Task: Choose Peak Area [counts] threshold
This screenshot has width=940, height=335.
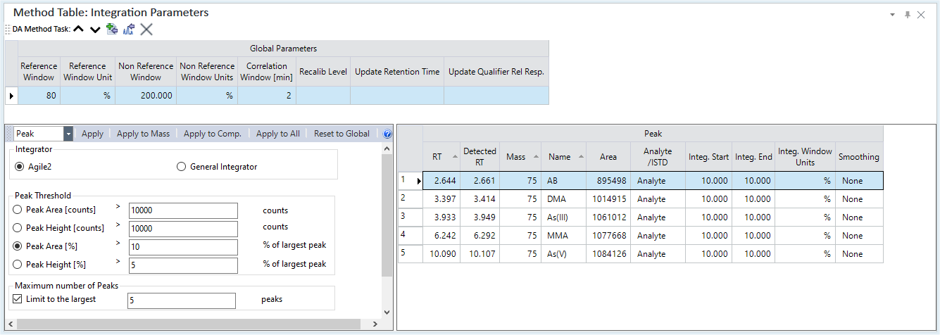Action: click(x=18, y=210)
